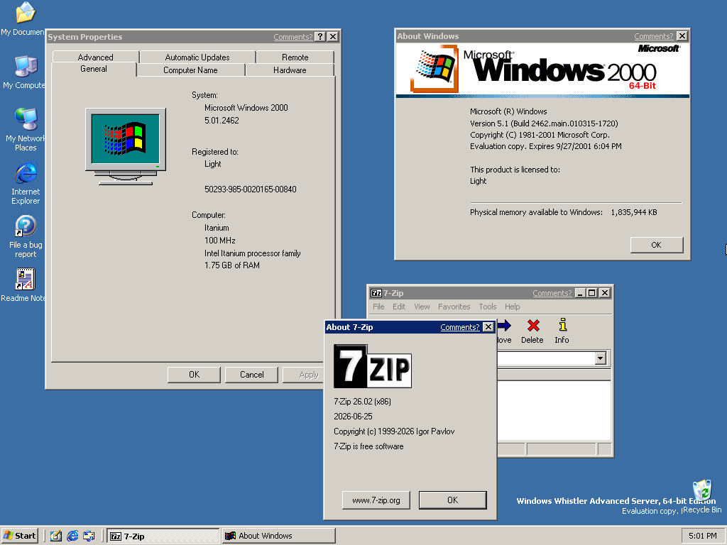The width and height of the screenshot is (727, 545).
Task: Click the 5:01 PM clock
Action: [x=702, y=536]
